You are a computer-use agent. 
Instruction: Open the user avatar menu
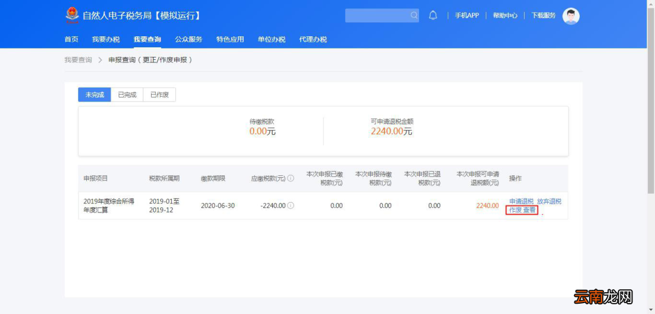tap(571, 16)
